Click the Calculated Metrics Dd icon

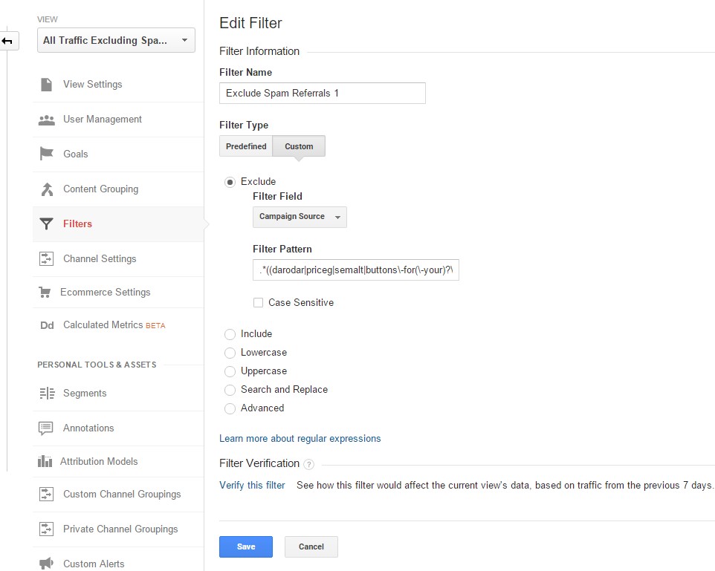click(x=47, y=325)
